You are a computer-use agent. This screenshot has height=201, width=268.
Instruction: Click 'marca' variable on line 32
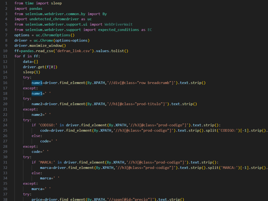click(x=46, y=167)
